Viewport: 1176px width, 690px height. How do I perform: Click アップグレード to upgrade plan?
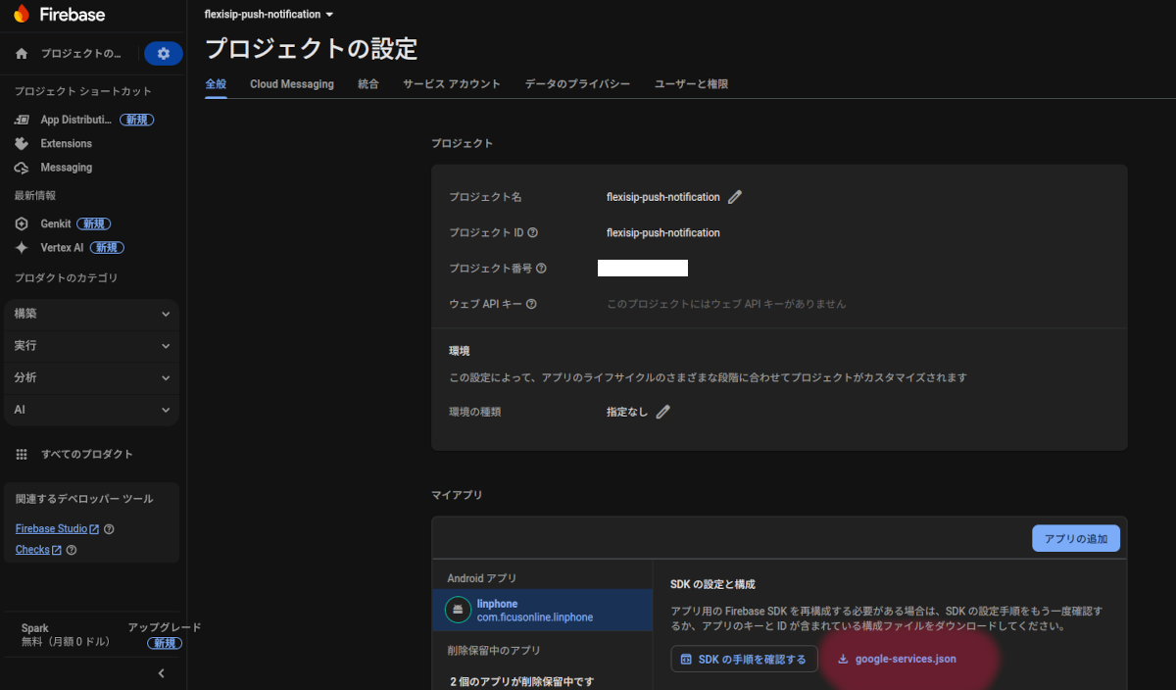coord(165,627)
